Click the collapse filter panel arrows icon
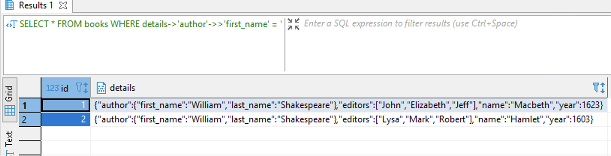The width and height of the screenshot is (611, 156). [x=293, y=24]
